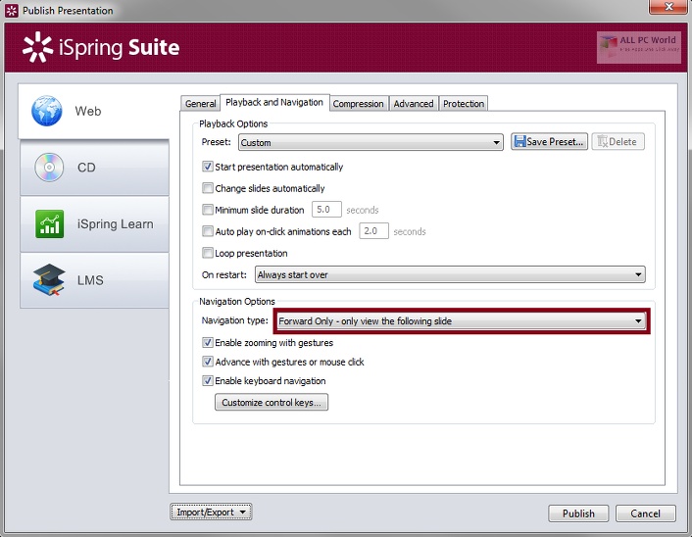Click the Publish Presentation title bar icon

tap(12, 11)
